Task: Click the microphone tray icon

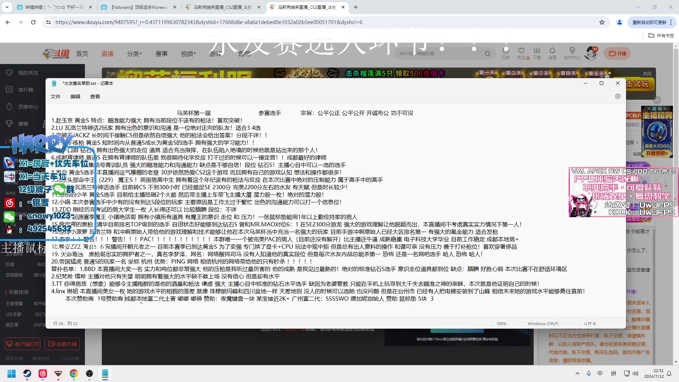Action: click(589, 374)
